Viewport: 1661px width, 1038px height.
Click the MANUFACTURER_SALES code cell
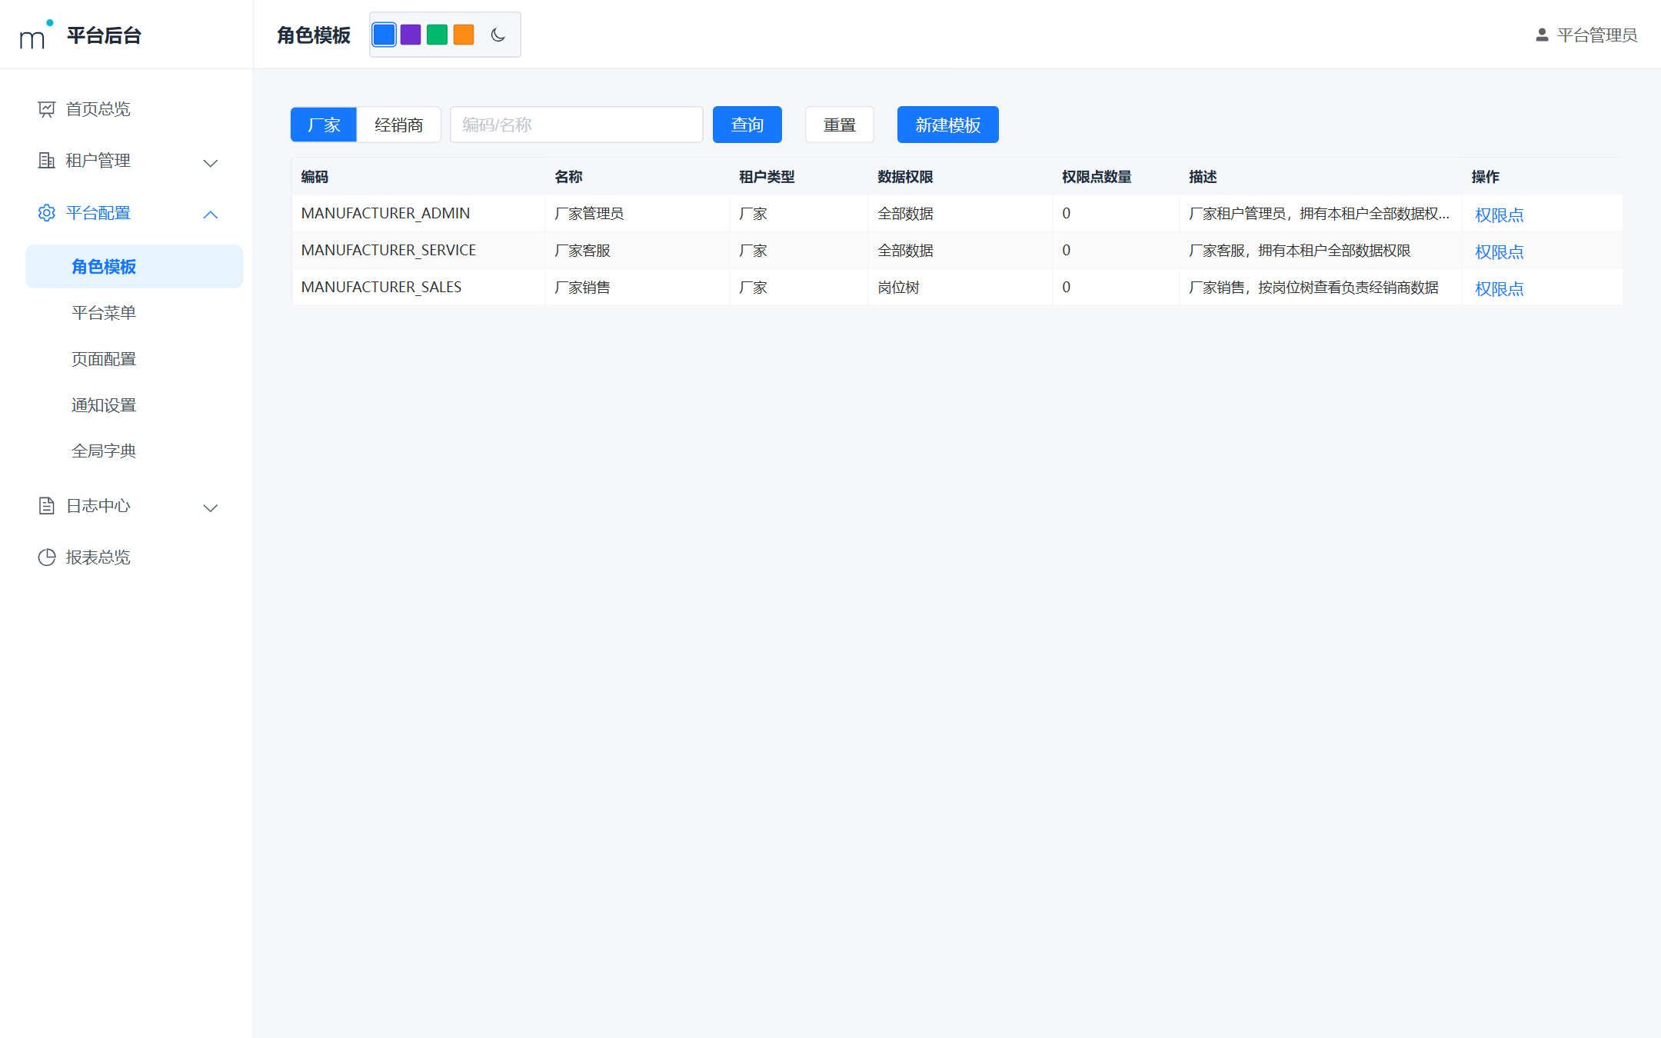(418, 287)
